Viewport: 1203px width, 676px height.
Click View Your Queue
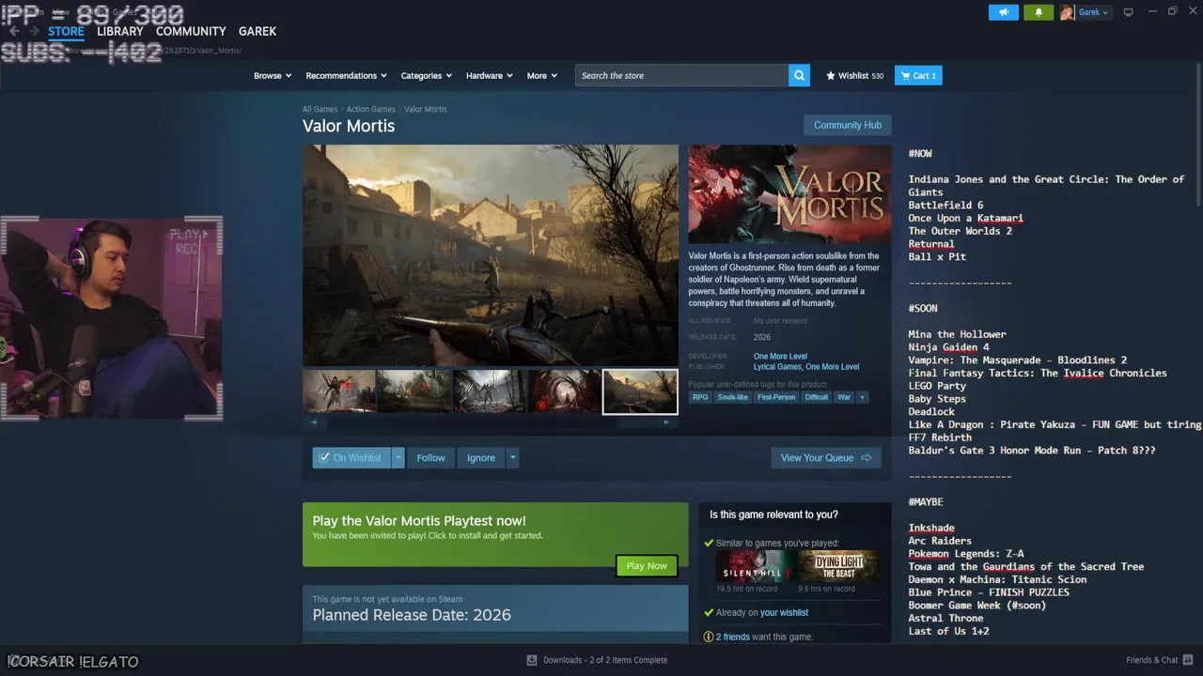(x=826, y=457)
